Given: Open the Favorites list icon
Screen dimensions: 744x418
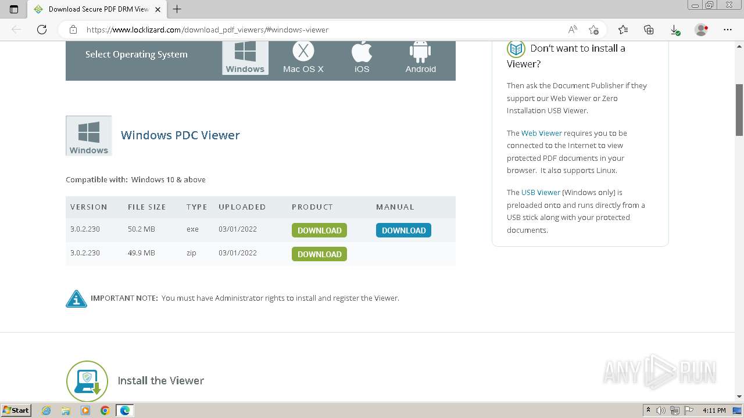Looking at the screenshot, I should click(x=623, y=30).
